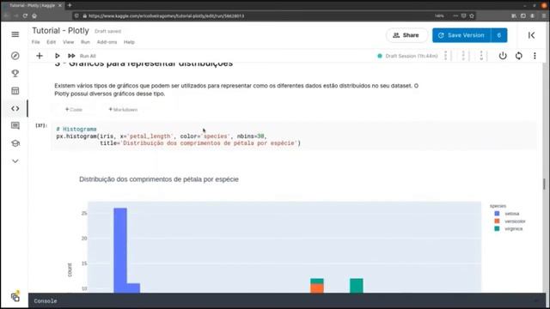Expand the sidebar More chevron

point(15,161)
